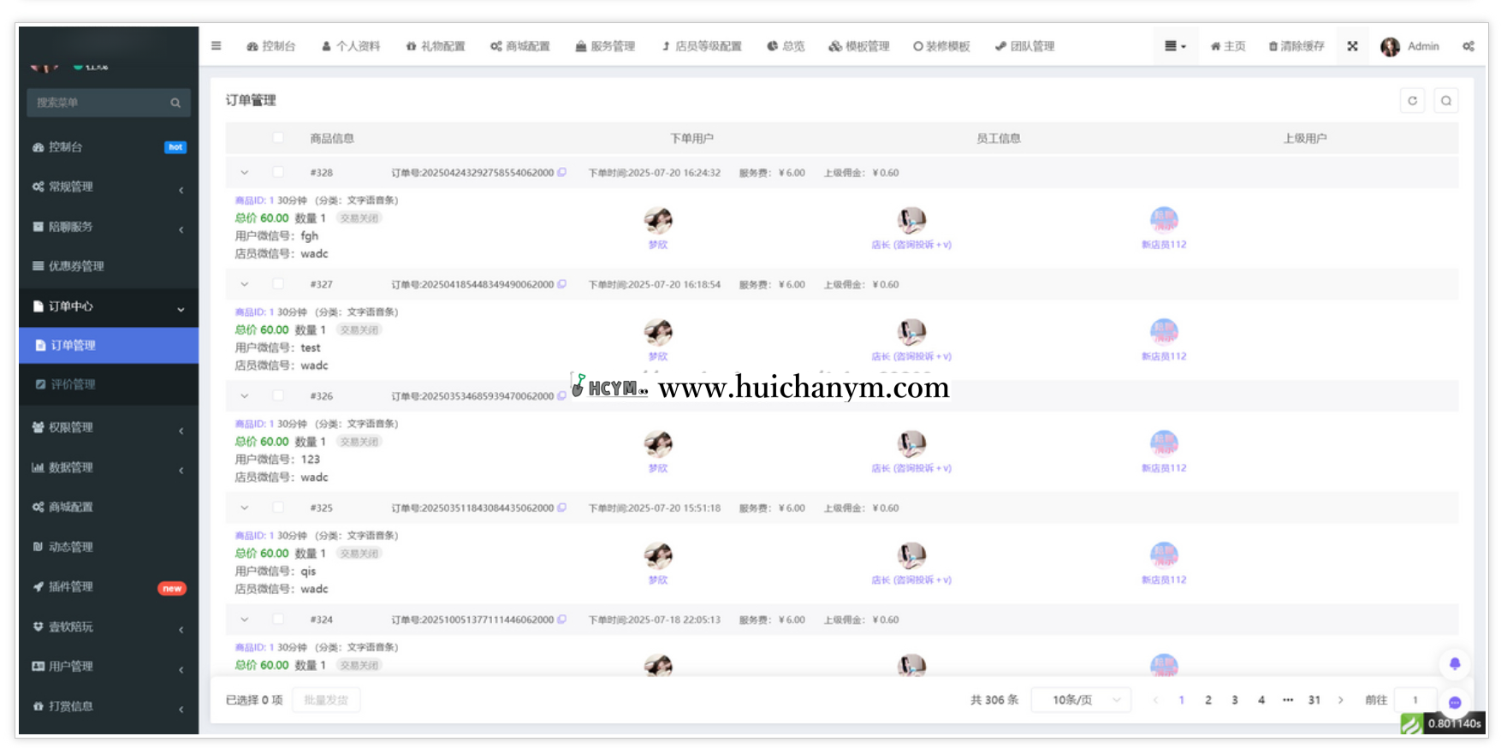Expand 常规管理 sidebar menu
1507x748 pixels.
click(109, 187)
